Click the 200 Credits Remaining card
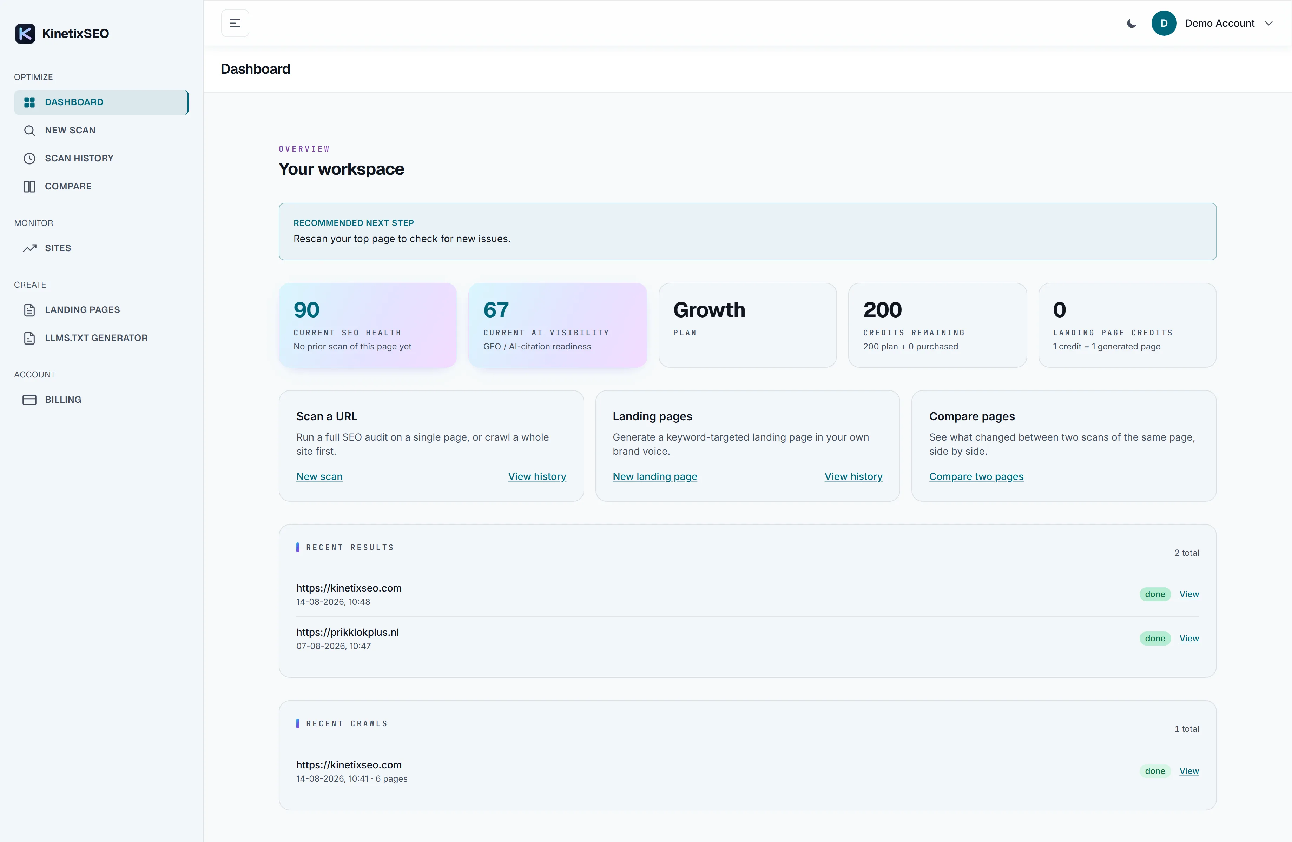The width and height of the screenshot is (1292, 842). click(x=937, y=325)
